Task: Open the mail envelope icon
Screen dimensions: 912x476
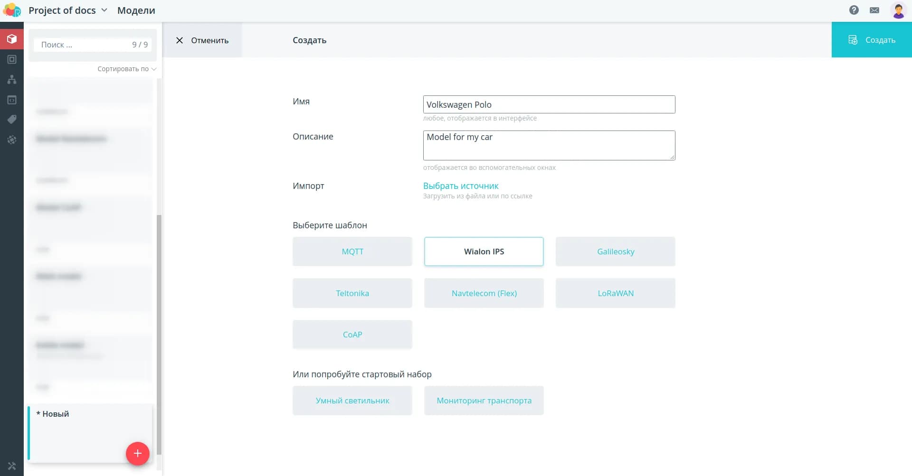Action: pyautogui.click(x=874, y=10)
